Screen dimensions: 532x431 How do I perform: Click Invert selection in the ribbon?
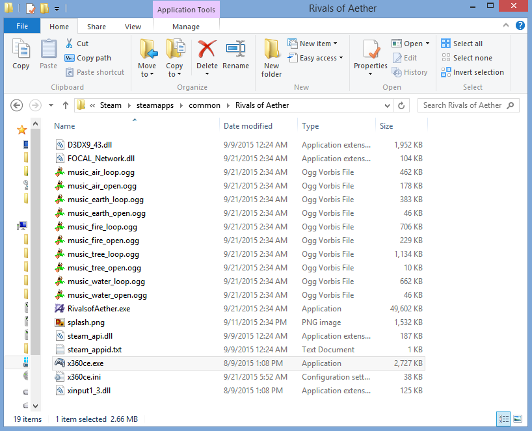pyautogui.click(x=472, y=72)
